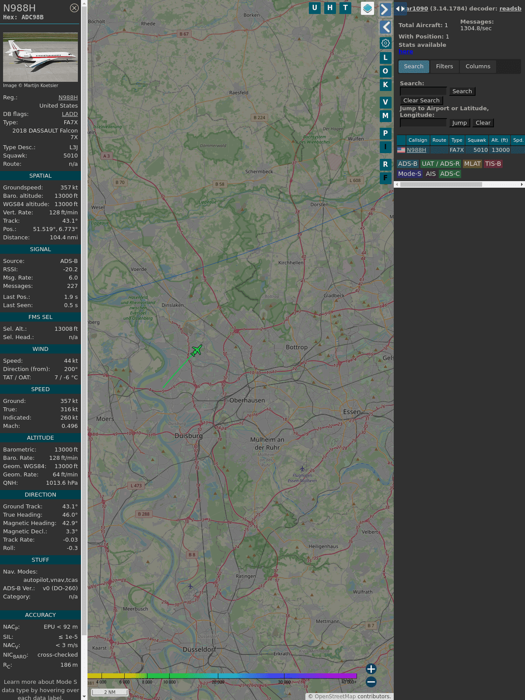Toggle the U map button

tap(315, 8)
